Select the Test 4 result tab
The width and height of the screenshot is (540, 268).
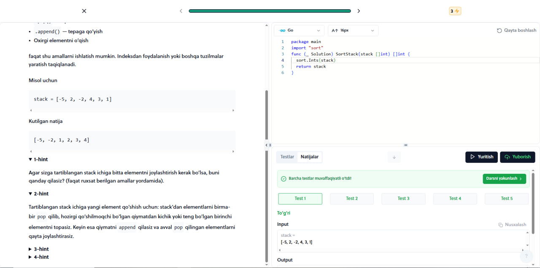tap(455, 199)
